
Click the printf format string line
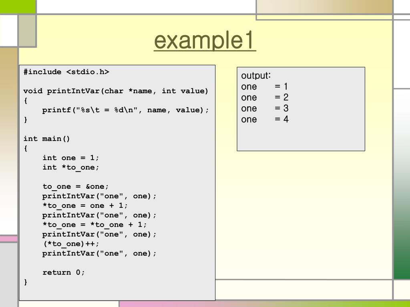(125, 110)
